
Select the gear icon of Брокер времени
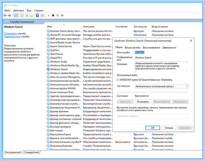48,111
